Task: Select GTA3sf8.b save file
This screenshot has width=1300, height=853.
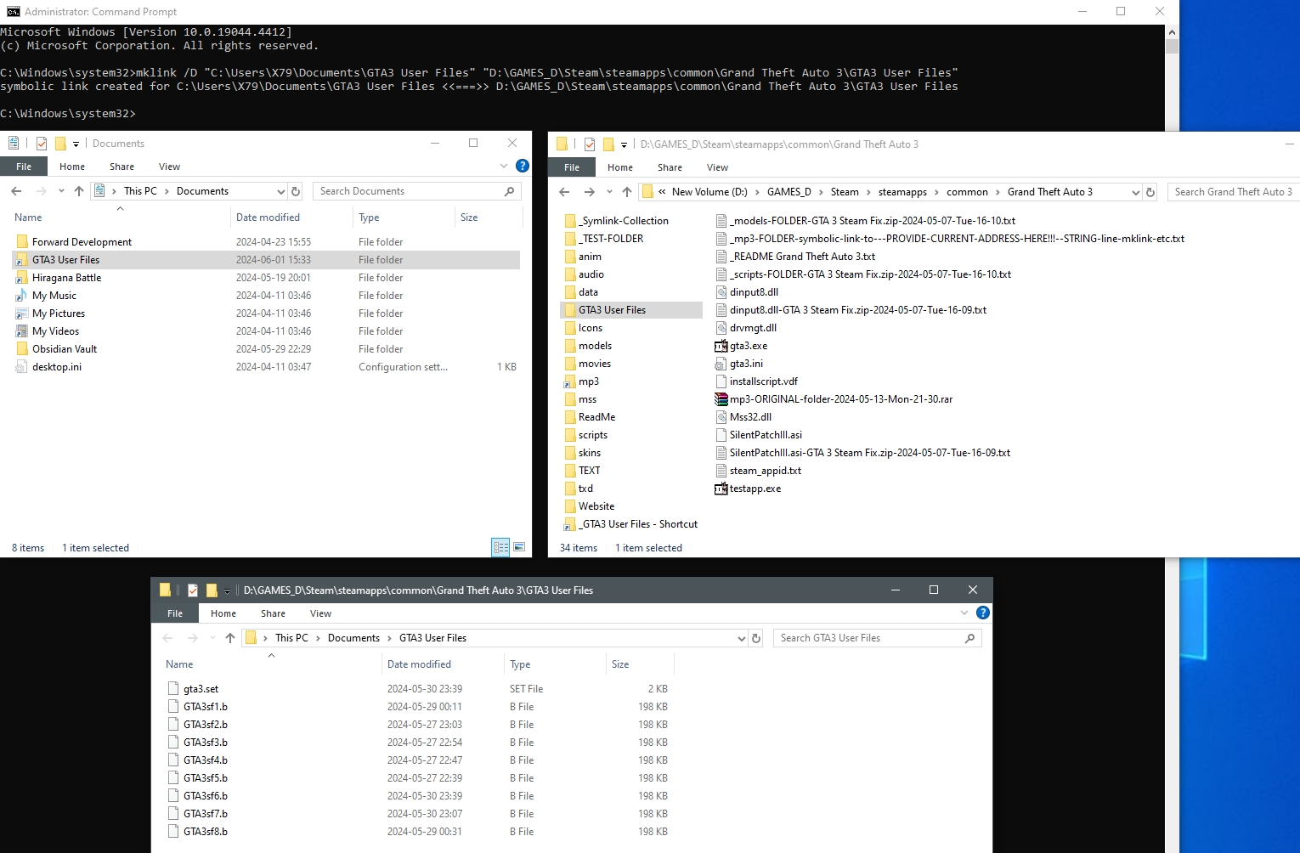Action: [x=198, y=832]
